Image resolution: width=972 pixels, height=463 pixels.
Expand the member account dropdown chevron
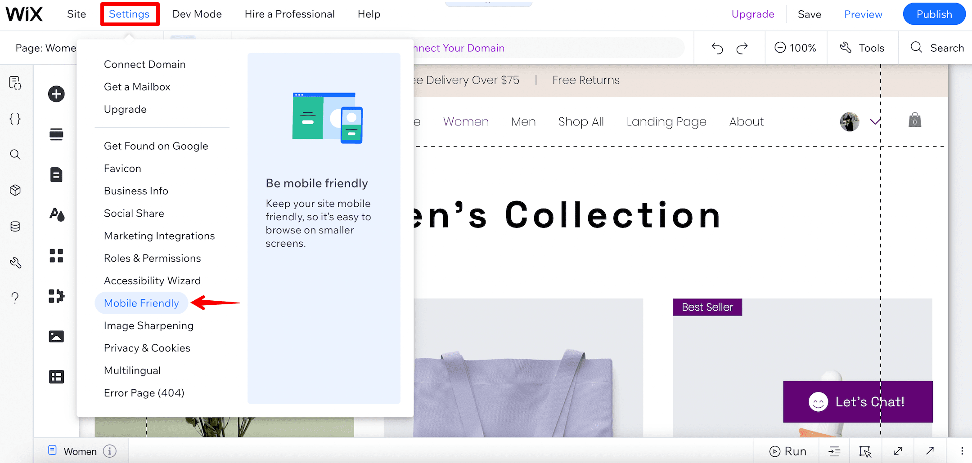coord(875,121)
